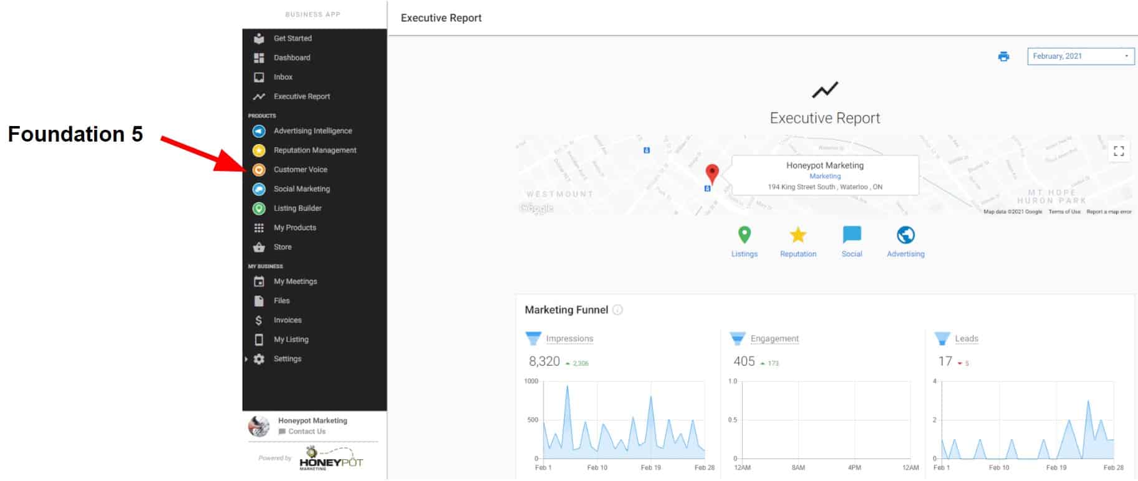1138x481 pixels.
Task: Open Advertising Intelligence product icon
Action: click(259, 131)
